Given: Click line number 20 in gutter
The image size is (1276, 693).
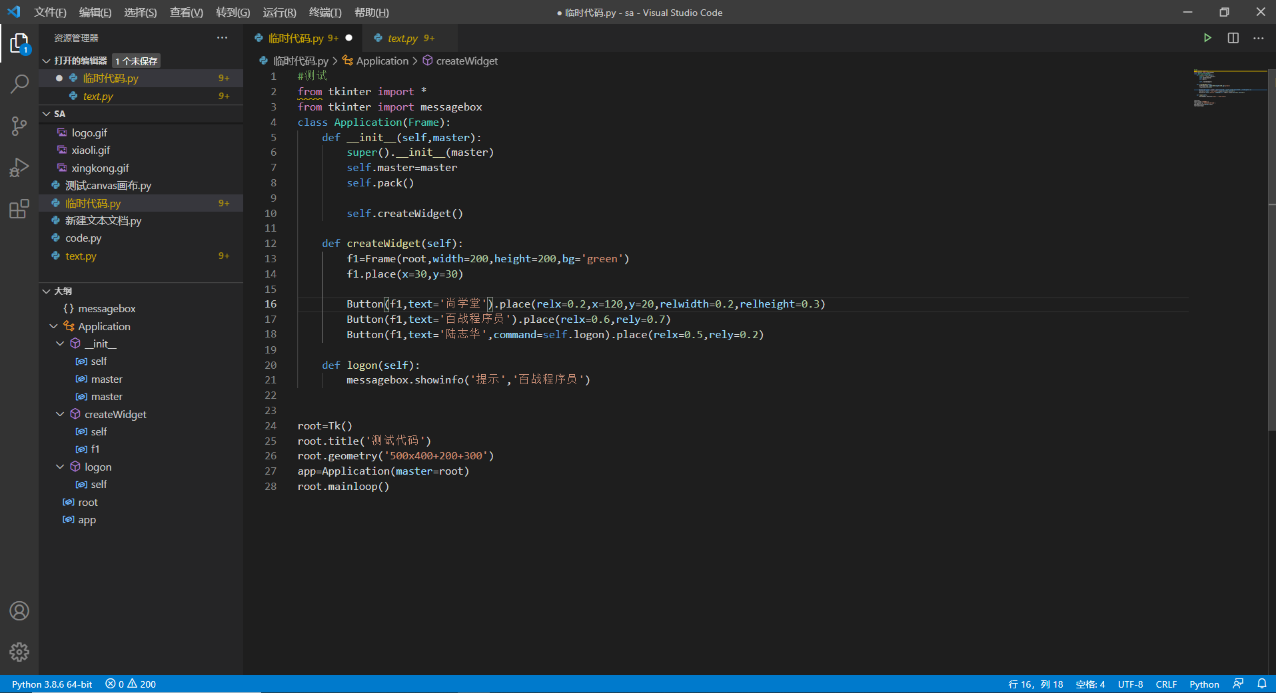Looking at the screenshot, I should pyautogui.click(x=271, y=365).
